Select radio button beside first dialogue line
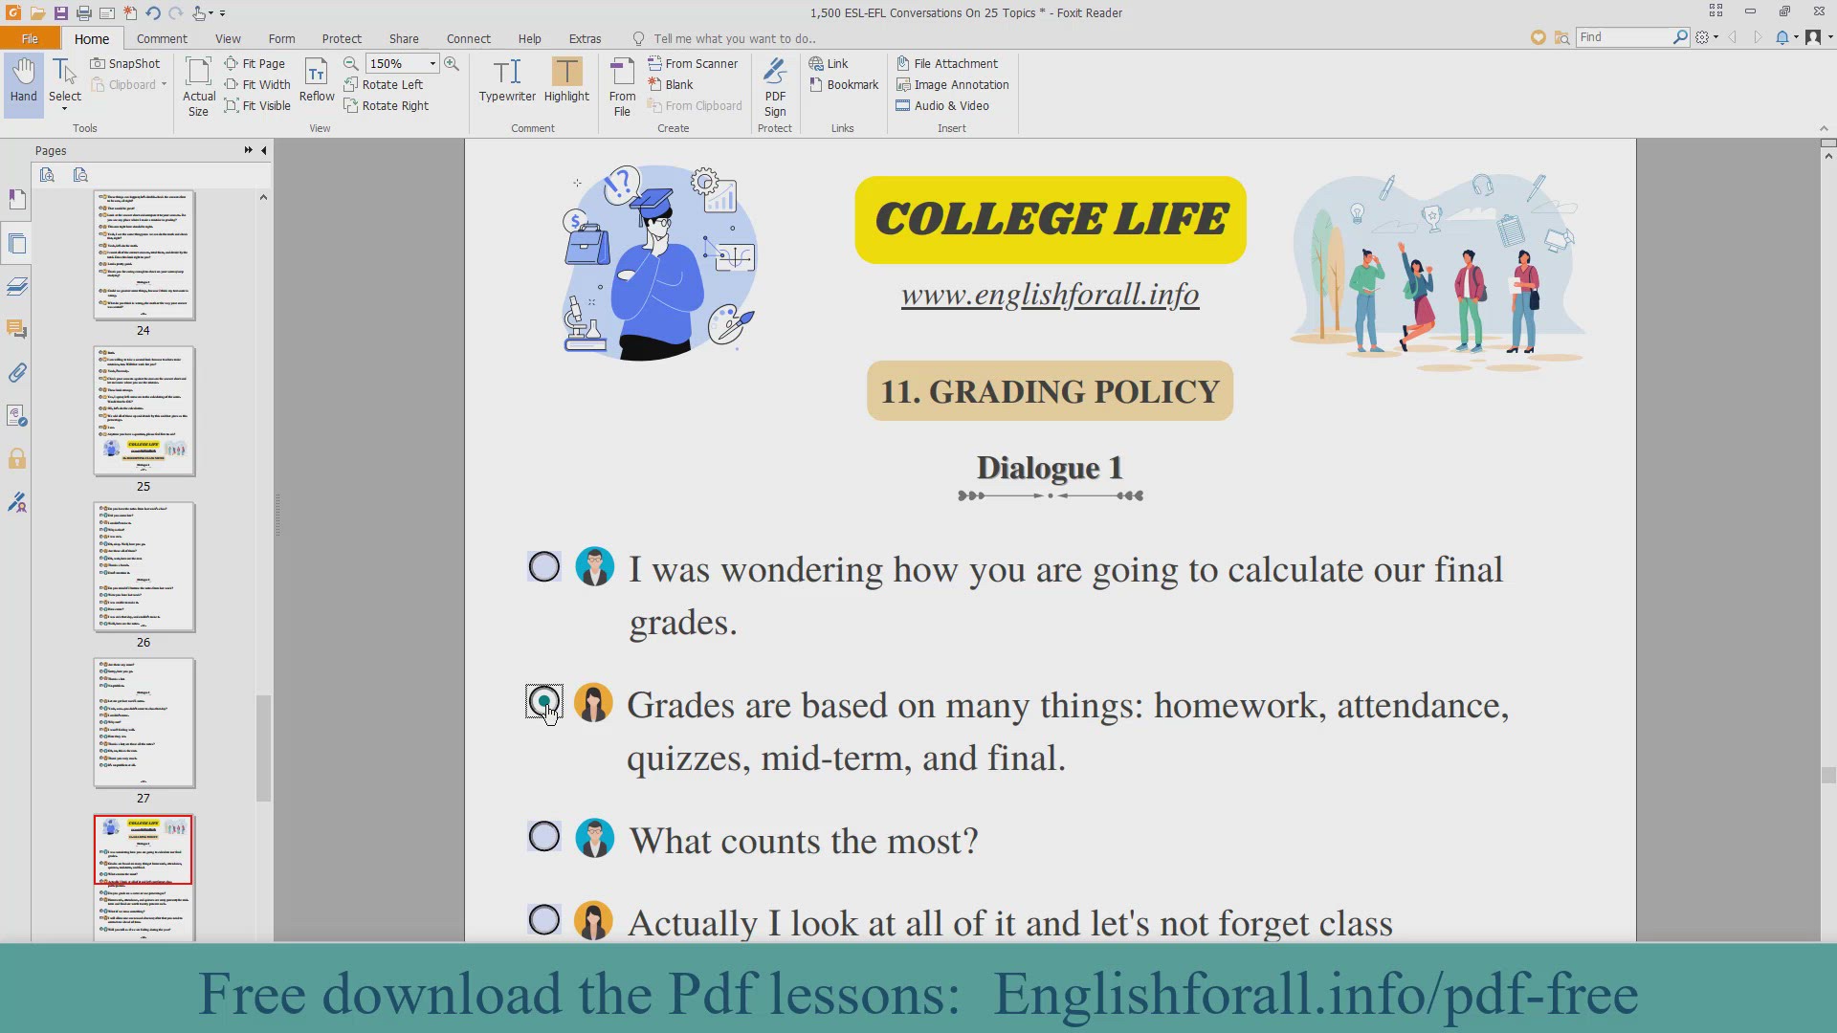 (544, 567)
